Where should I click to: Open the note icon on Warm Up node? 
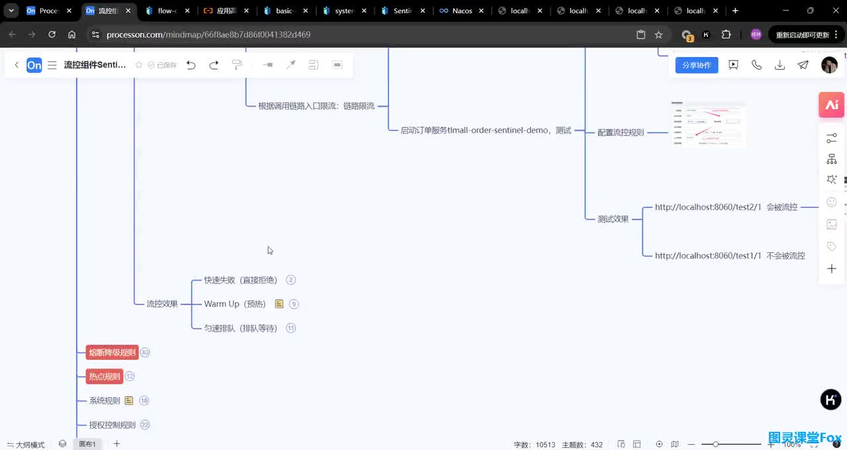[279, 304]
